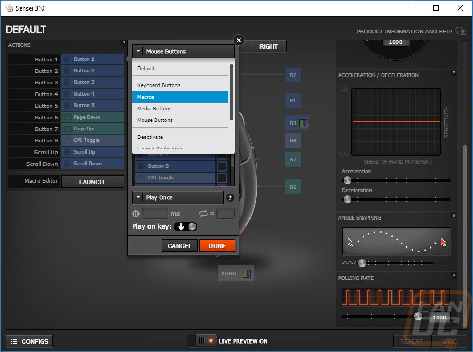Click the orange DONE button
The height and width of the screenshot is (352, 473).
217,246
